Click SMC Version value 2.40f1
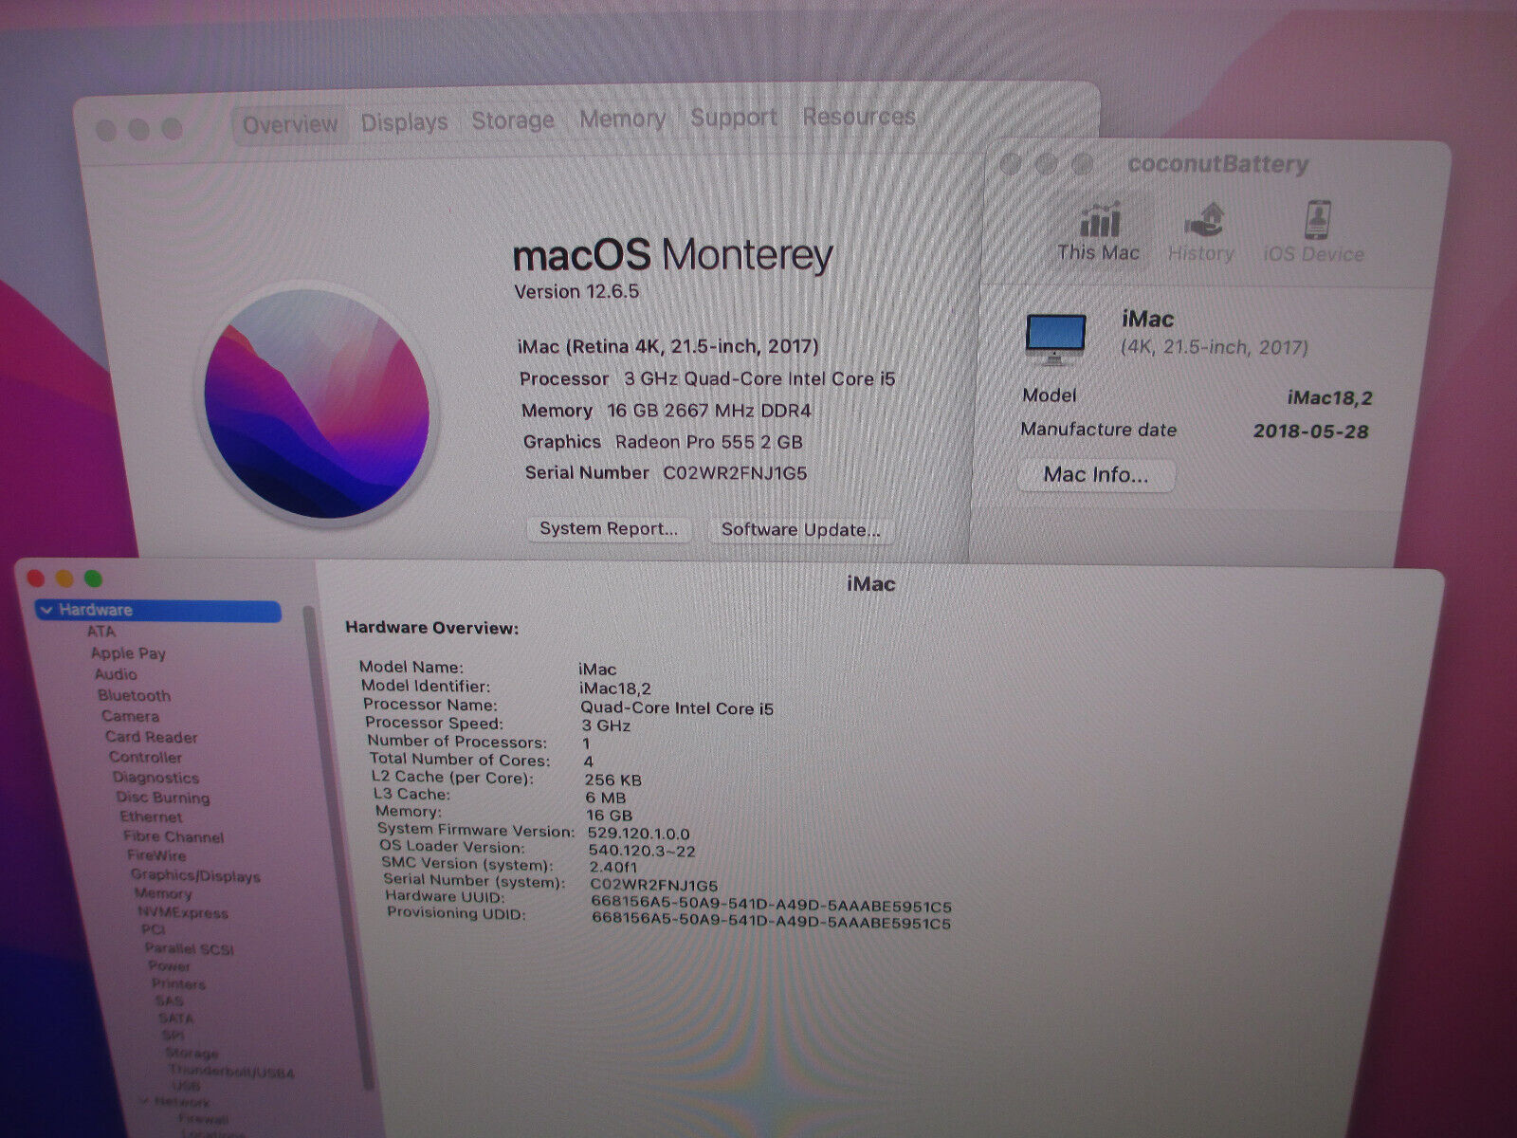This screenshot has width=1517, height=1138. [613, 867]
